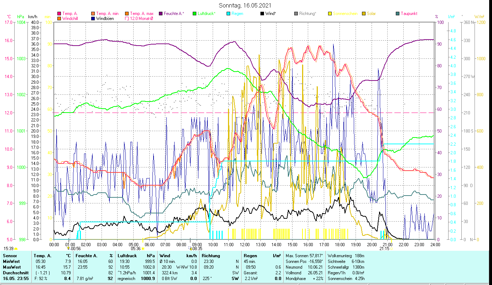Select the 'Max. Sonnen' label

pyautogui.click(x=297, y=255)
